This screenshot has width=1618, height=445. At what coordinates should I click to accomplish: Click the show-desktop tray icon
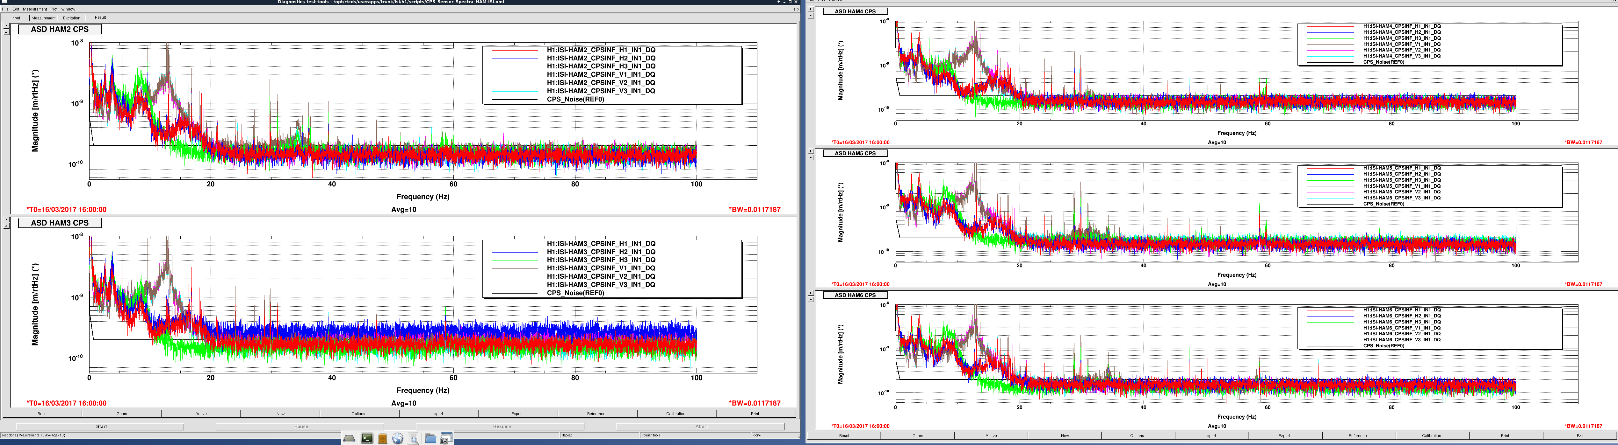(349, 438)
